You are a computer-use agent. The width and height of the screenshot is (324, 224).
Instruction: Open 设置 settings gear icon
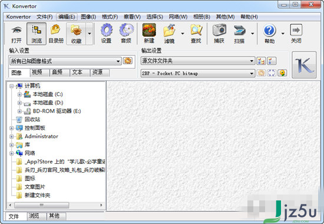coord(107,30)
